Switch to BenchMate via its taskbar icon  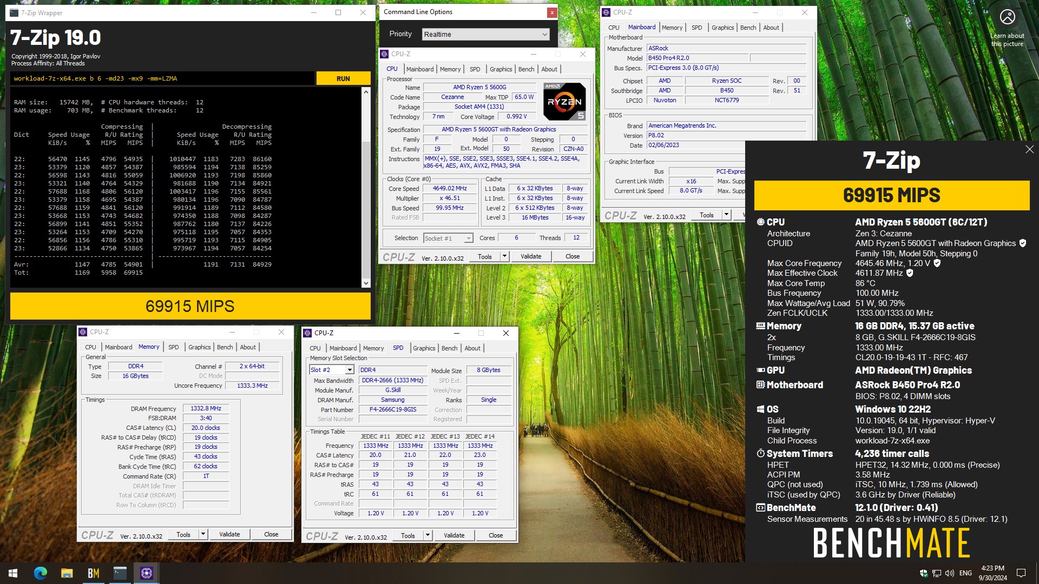(x=93, y=573)
